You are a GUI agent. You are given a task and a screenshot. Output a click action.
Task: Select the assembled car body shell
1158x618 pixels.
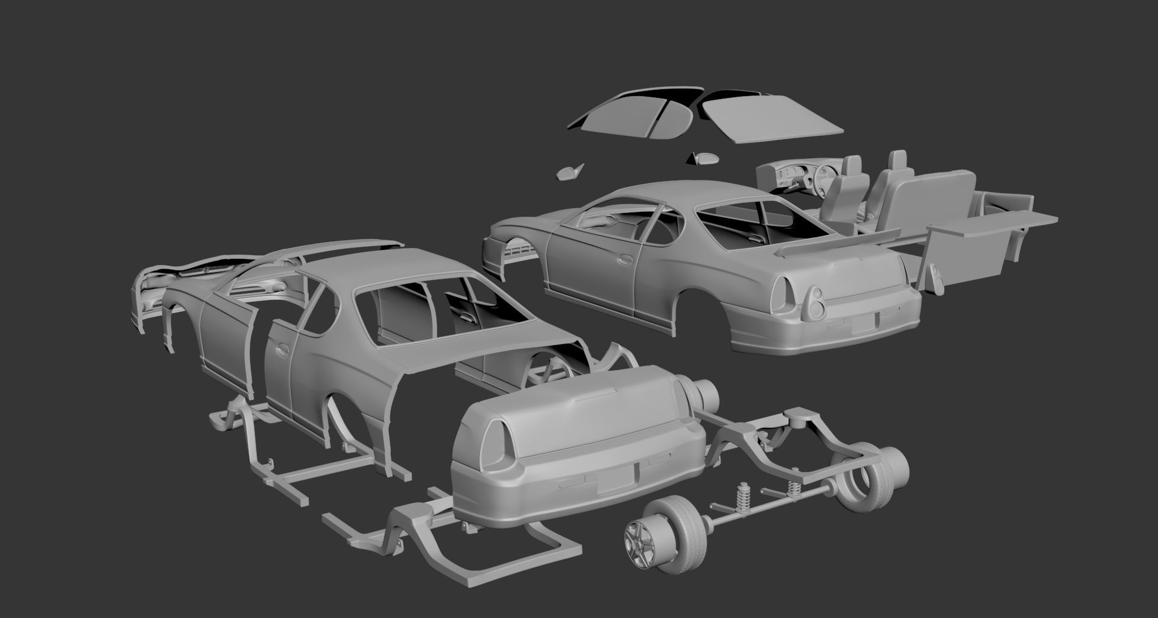[700, 266]
